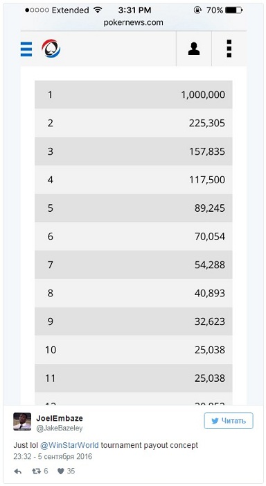Open JoelEmbaze's avatar thumbnail
This screenshot has width=266, height=486.
click(22, 421)
